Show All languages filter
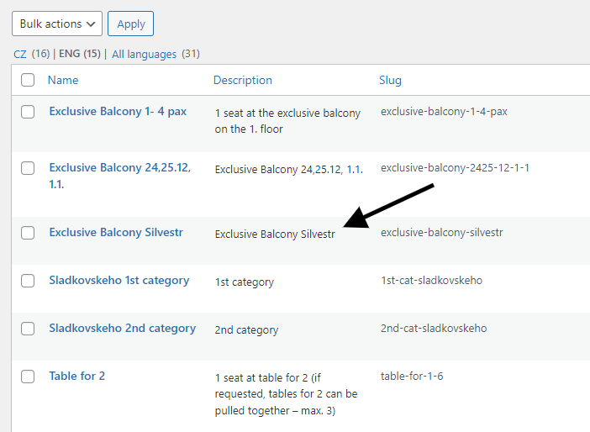 (x=144, y=54)
